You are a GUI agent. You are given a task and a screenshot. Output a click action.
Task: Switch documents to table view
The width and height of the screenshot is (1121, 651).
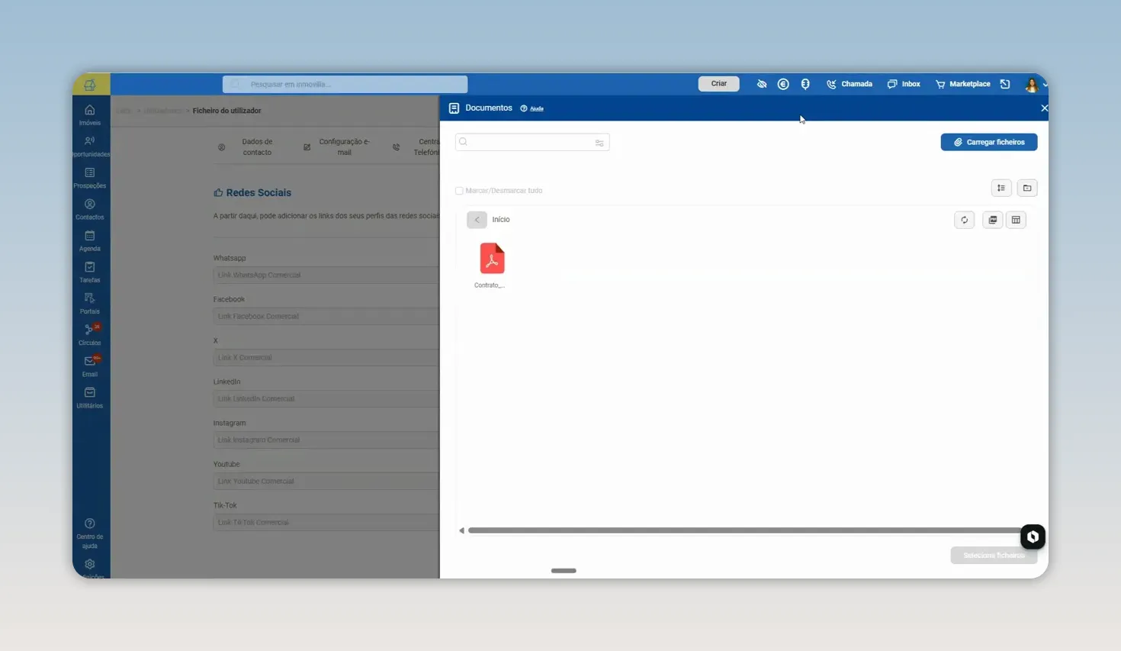(x=1016, y=220)
